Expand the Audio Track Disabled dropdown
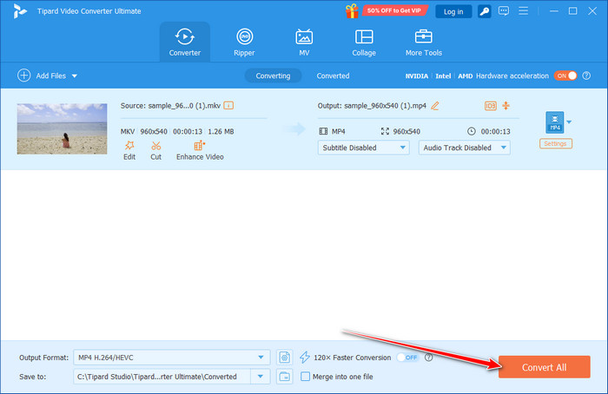 click(465, 148)
